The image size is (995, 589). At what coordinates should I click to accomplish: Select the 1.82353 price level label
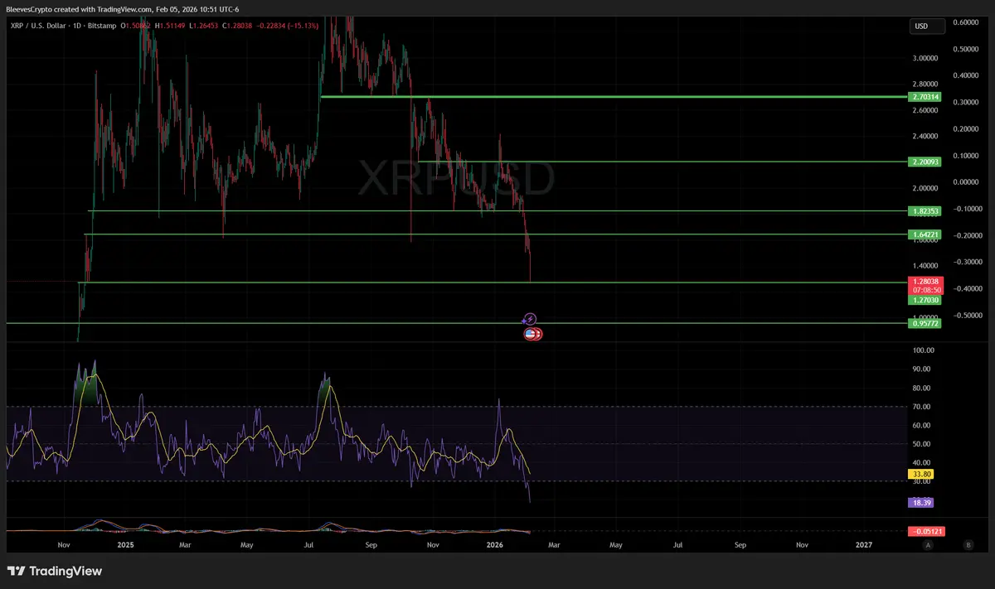(925, 211)
